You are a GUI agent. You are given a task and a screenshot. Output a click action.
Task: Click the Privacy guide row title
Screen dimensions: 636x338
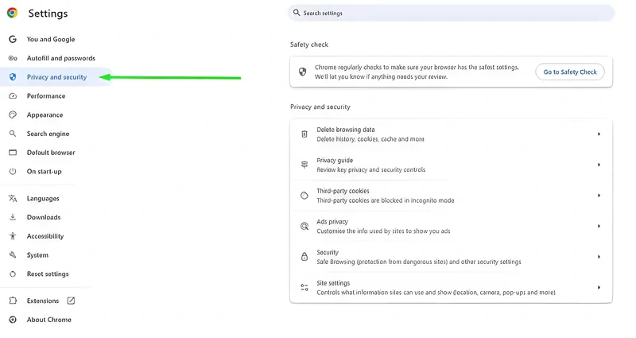pyautogui.click(x=335, y=161)
